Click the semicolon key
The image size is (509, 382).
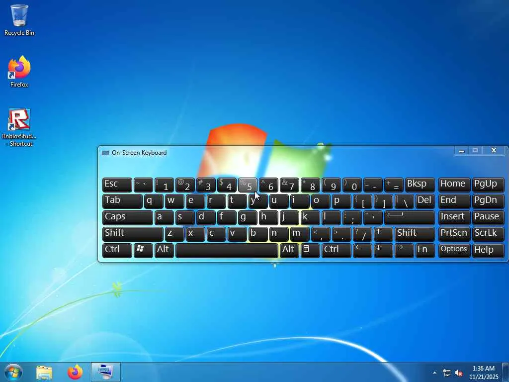[x=352, y=217]
